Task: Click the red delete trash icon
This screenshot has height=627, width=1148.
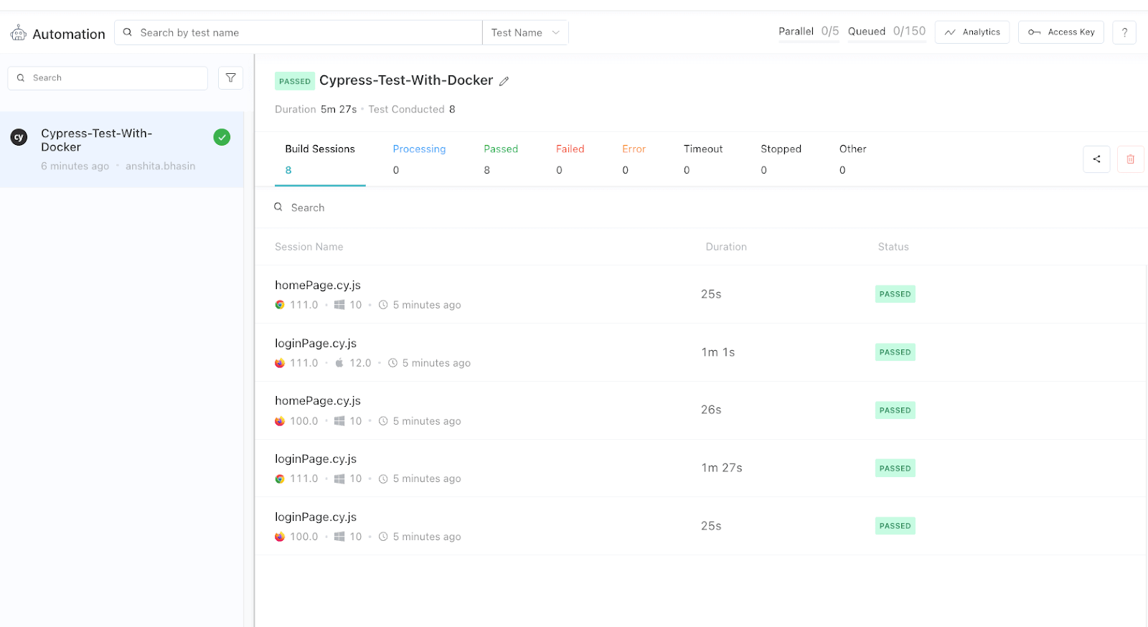Action: 1130,159
